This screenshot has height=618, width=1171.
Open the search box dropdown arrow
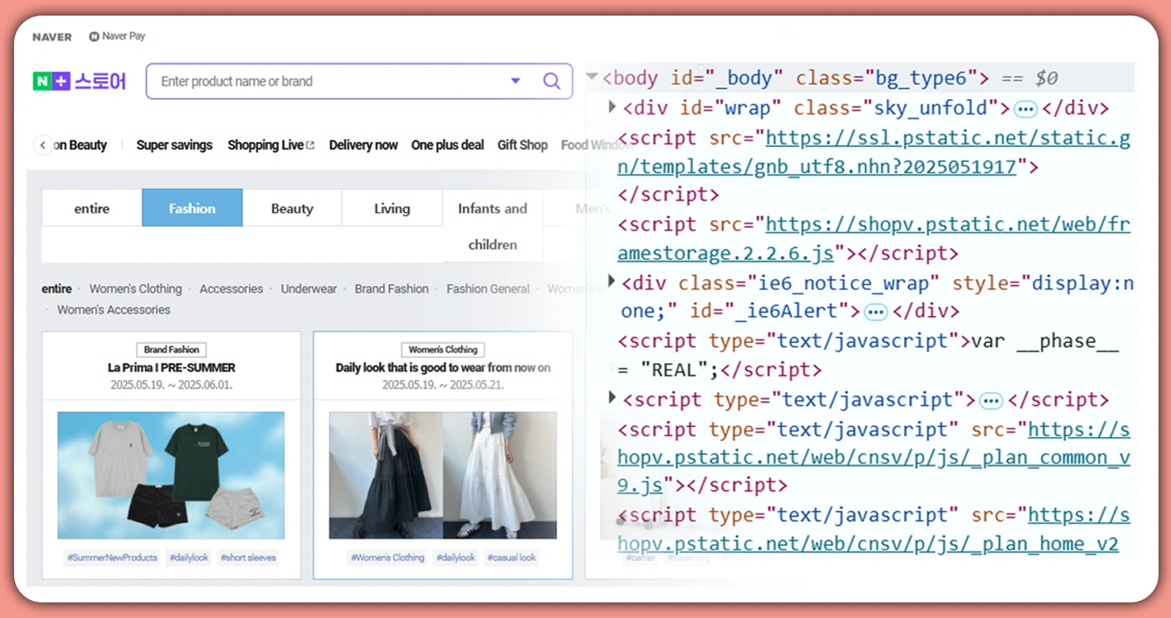pyautogui.click(x=515, y=81)
